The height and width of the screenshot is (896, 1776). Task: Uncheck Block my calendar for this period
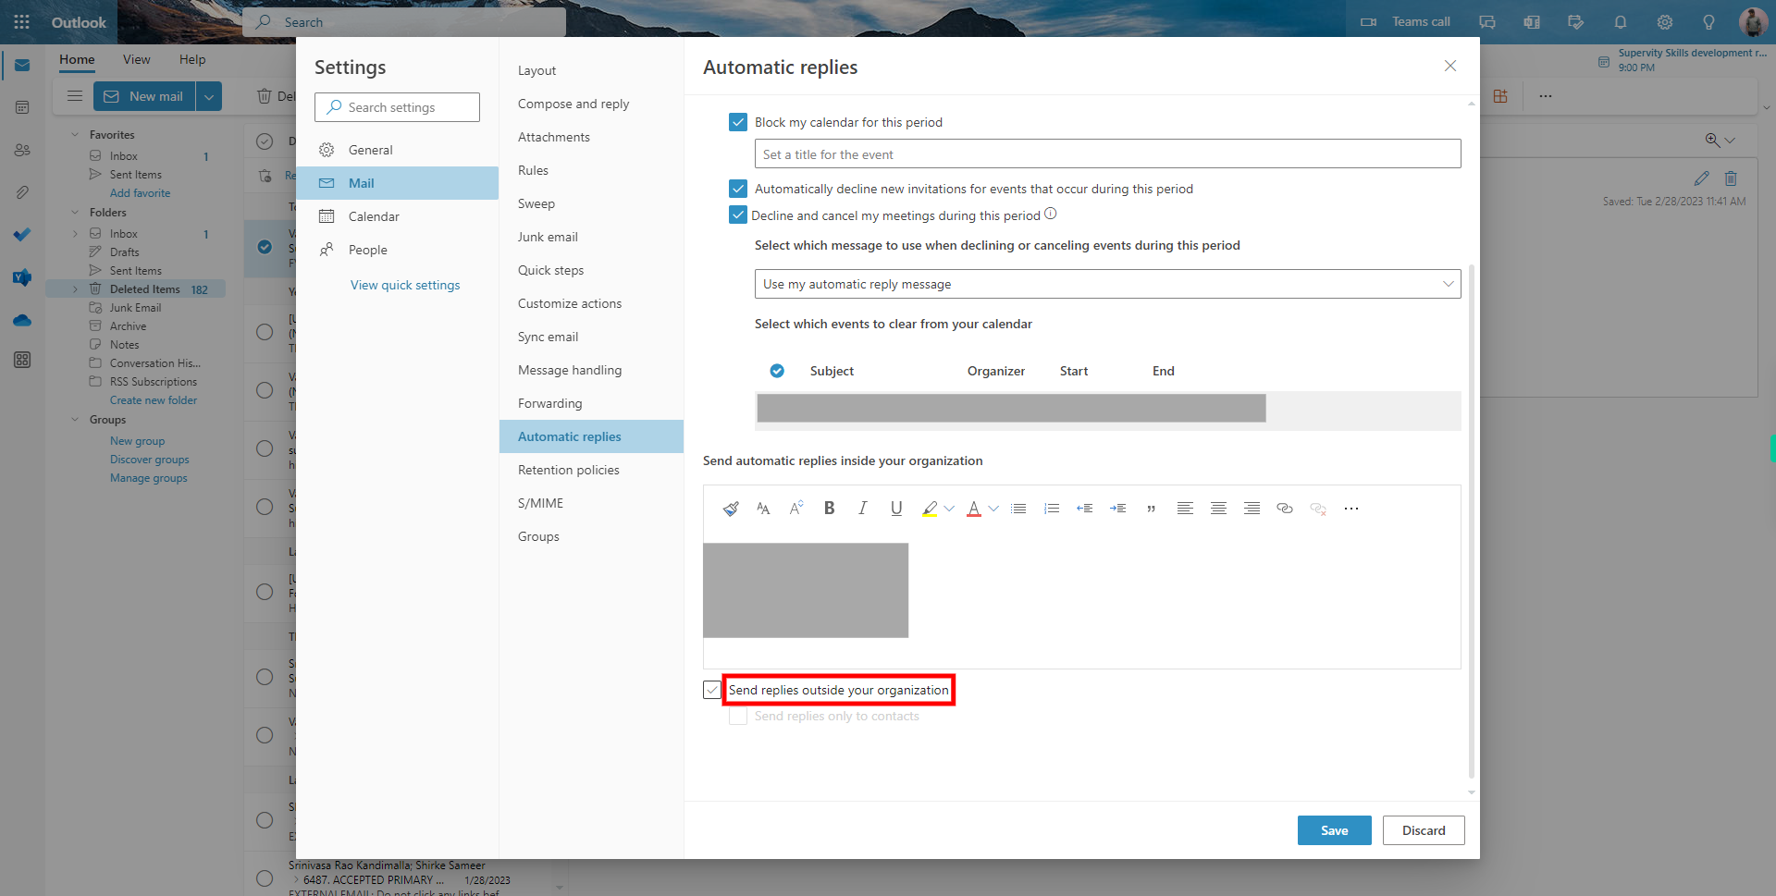738,122
